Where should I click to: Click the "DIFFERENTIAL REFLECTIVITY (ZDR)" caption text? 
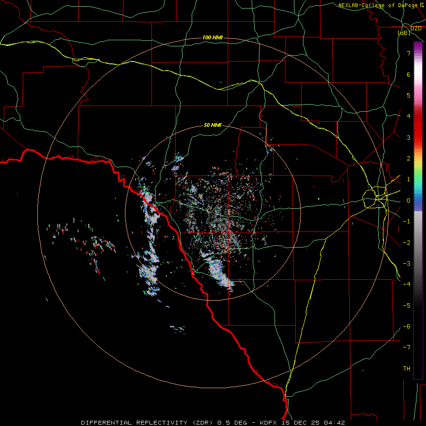click(x=147, y=423)
